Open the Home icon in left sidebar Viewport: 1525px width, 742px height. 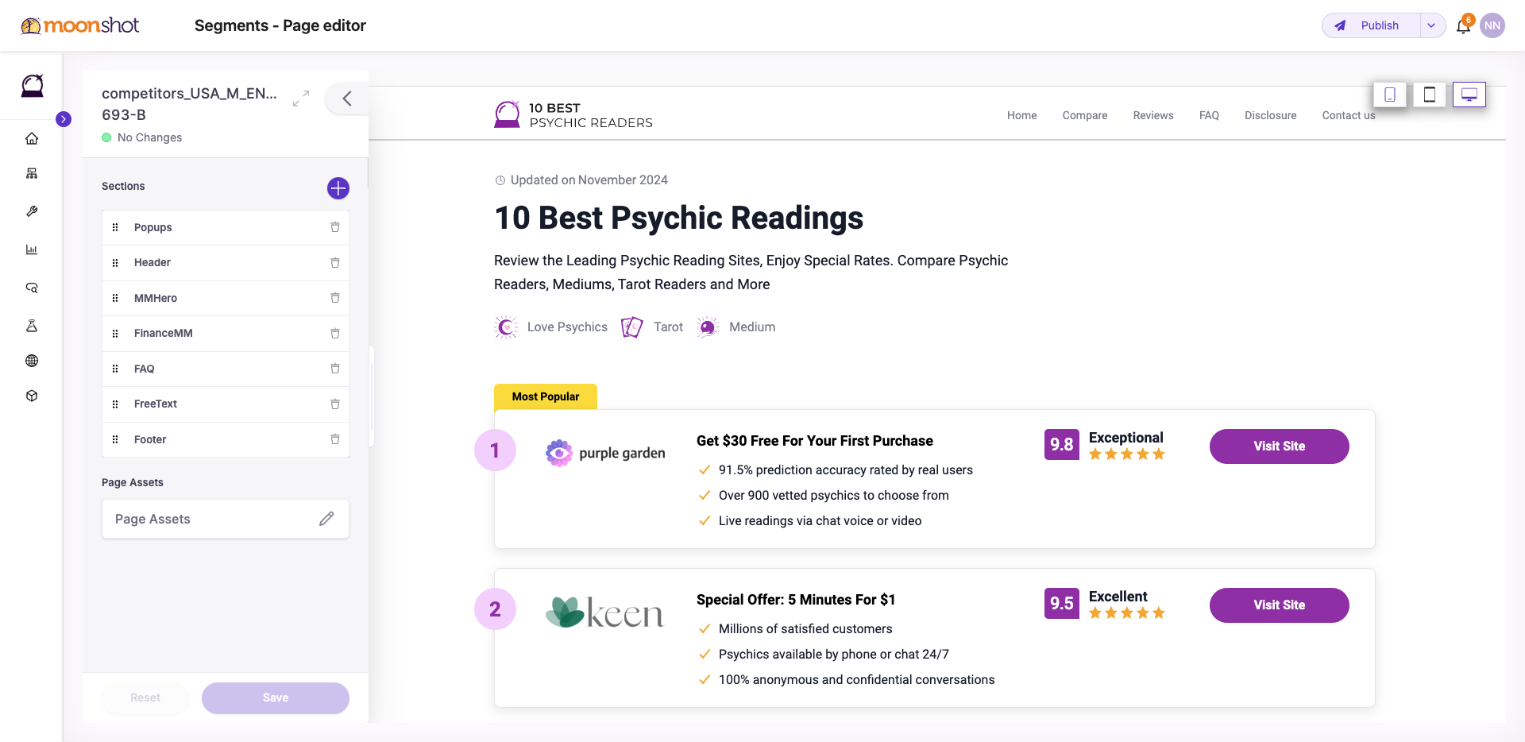(32, 138)
